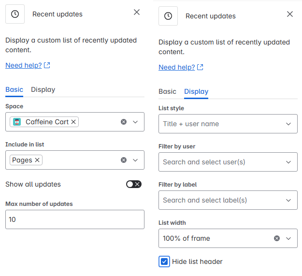Remove the Pages tag from Include list
The image size is (302, 276).
pos(37,160)
